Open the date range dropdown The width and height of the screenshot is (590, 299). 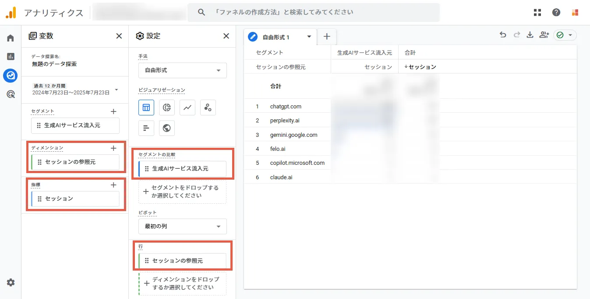75,90
